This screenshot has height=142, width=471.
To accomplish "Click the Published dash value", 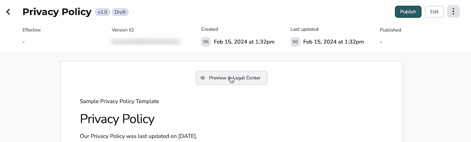I will (381, 42).
